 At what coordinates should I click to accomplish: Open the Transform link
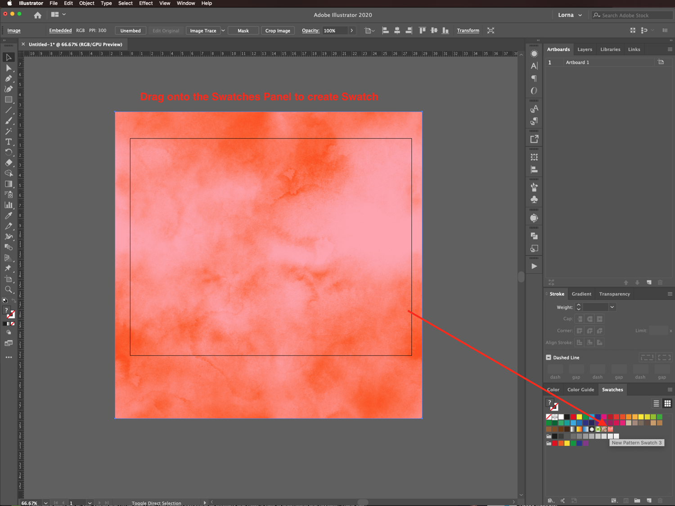[468, 31]
